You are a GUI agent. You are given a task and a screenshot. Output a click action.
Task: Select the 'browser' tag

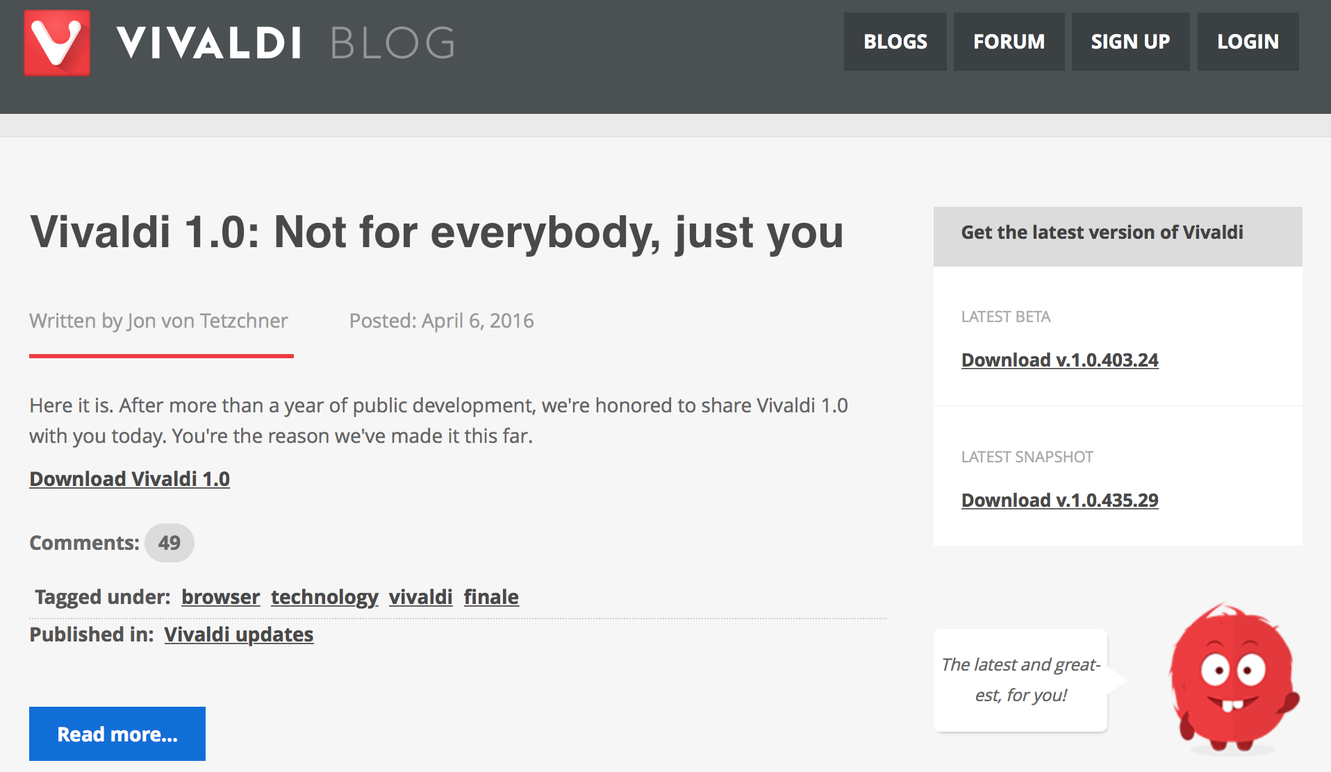pyautogui.click(x=220, y=597)
